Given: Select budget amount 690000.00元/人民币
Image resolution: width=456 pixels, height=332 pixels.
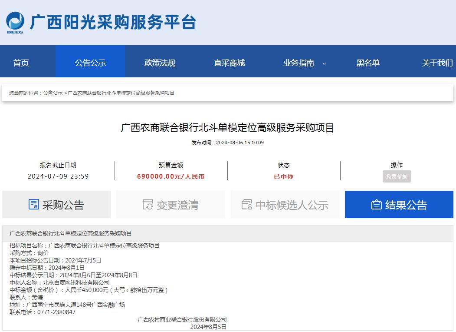Looking at the screenshot, I should [x=171, y=176].
